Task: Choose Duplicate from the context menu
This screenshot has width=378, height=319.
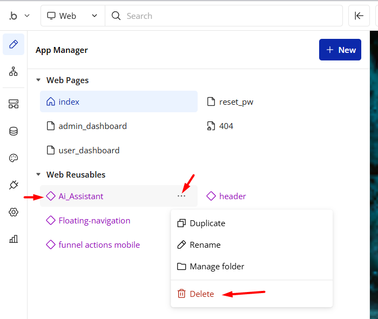Action: 207,223
